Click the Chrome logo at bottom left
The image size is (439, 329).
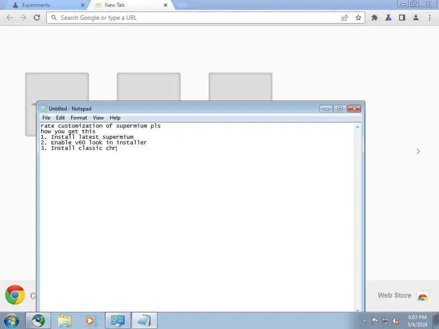(x=15, y=295)
